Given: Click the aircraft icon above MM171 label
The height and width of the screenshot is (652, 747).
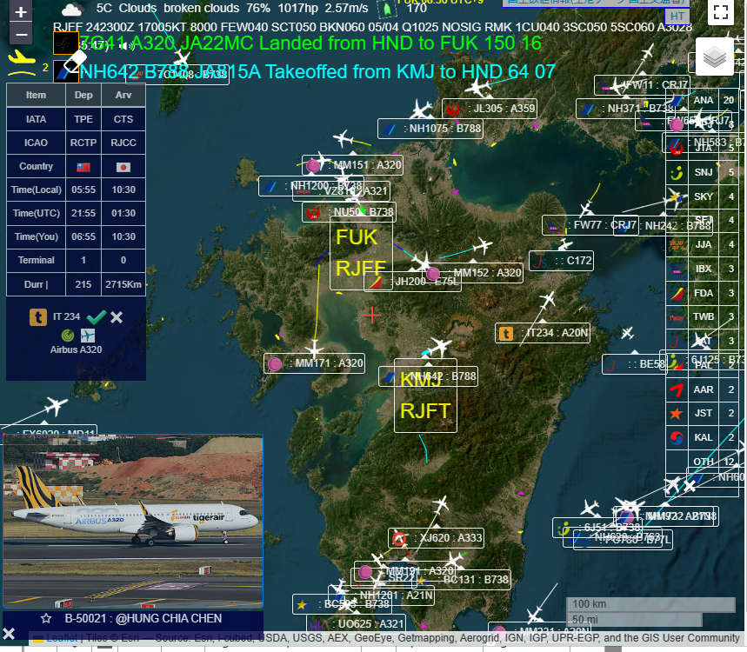Looking at the screenshot, I should (x=314, y=349).
